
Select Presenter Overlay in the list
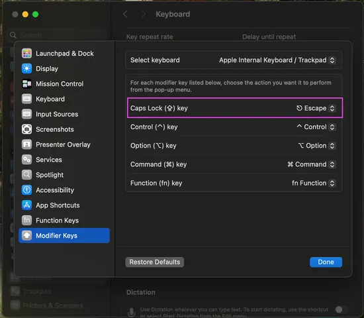click(64, 144)
